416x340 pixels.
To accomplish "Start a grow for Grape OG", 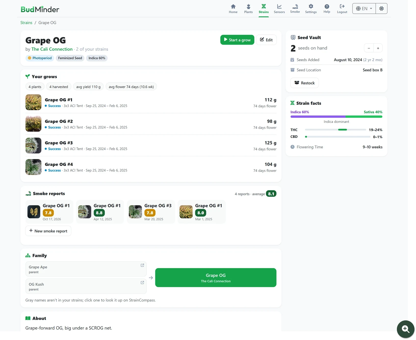I will click(237, 40).
